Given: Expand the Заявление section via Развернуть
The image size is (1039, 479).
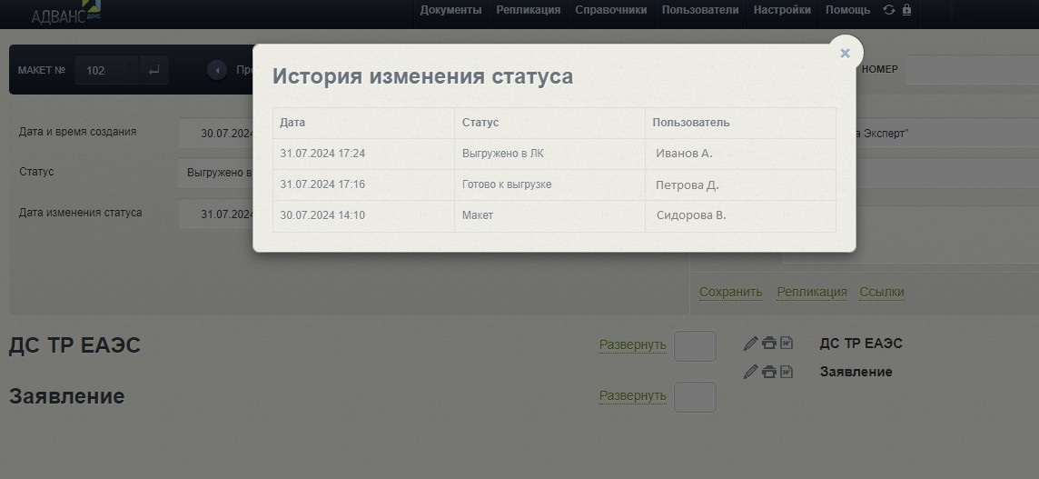Looking at the screenshot, I should tap(632, 396).
